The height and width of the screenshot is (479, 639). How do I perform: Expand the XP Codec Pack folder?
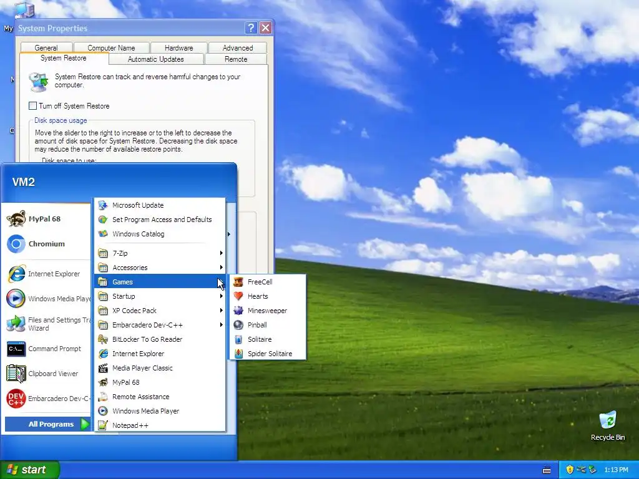click(160, 311)
